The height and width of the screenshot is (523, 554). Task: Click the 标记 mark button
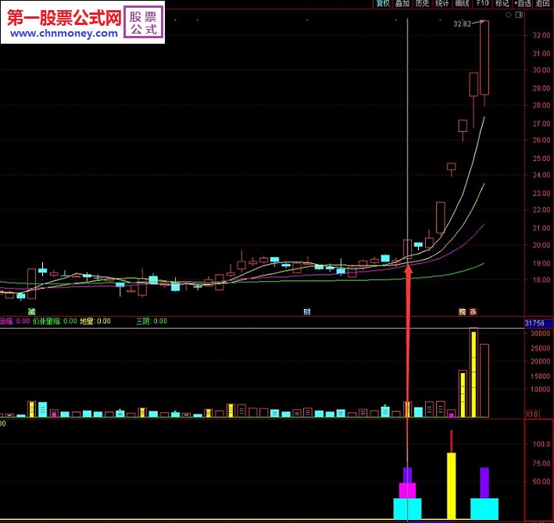tap(502, 4)
